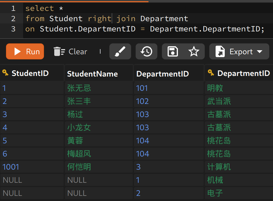Click the key icon beside StudentID header
Image resolution: width=273 pixels, height=201 pixels.
click(x=5, y=73)
